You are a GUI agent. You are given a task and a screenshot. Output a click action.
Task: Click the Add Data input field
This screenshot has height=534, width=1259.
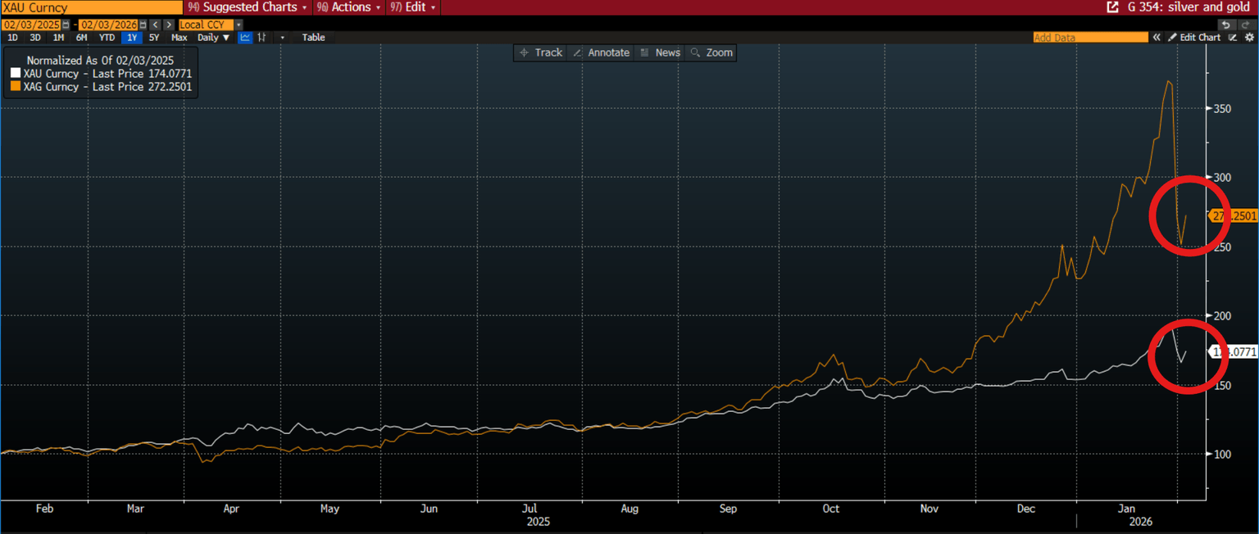[x=1090, y=37]
